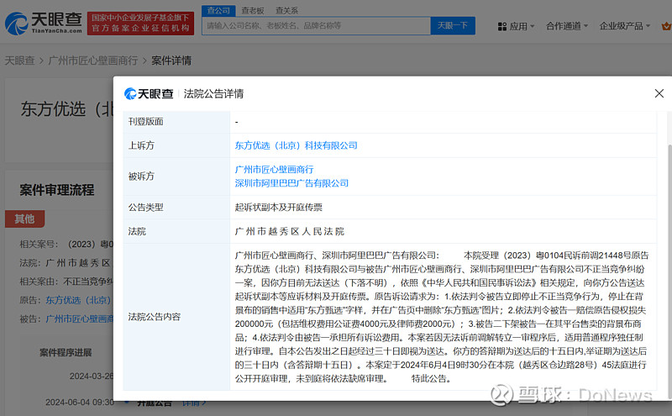The width and height of the screenshot is (672, 416).
Task: Expand the 企业级产品 dropdown
Action: coord(624,26)
